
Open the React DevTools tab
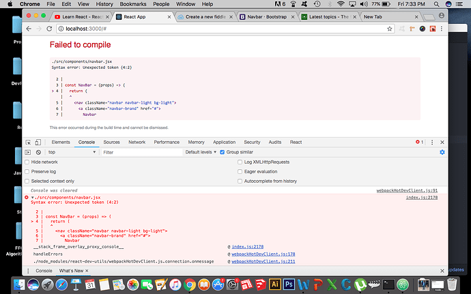coord(296,143)
